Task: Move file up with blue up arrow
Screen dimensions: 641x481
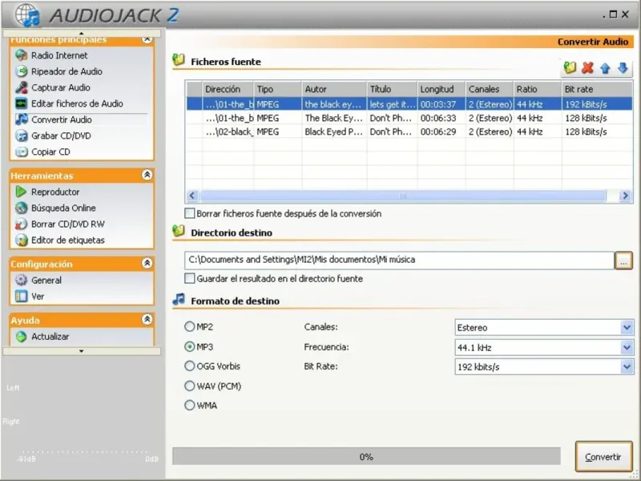Action: [x=605, y=68]
